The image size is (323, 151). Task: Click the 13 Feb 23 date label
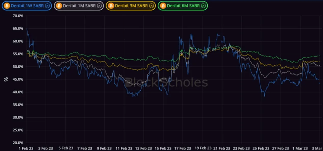pyautogui.click(x=143, y=148)
